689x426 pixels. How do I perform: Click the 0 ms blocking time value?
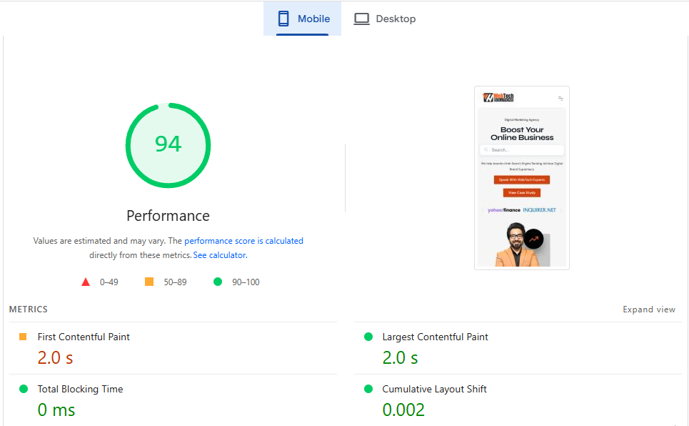56,410
